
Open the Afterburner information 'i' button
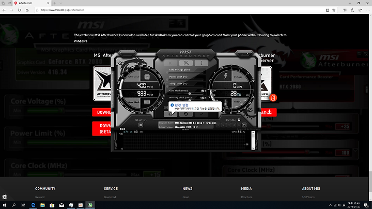click(201, 63)
